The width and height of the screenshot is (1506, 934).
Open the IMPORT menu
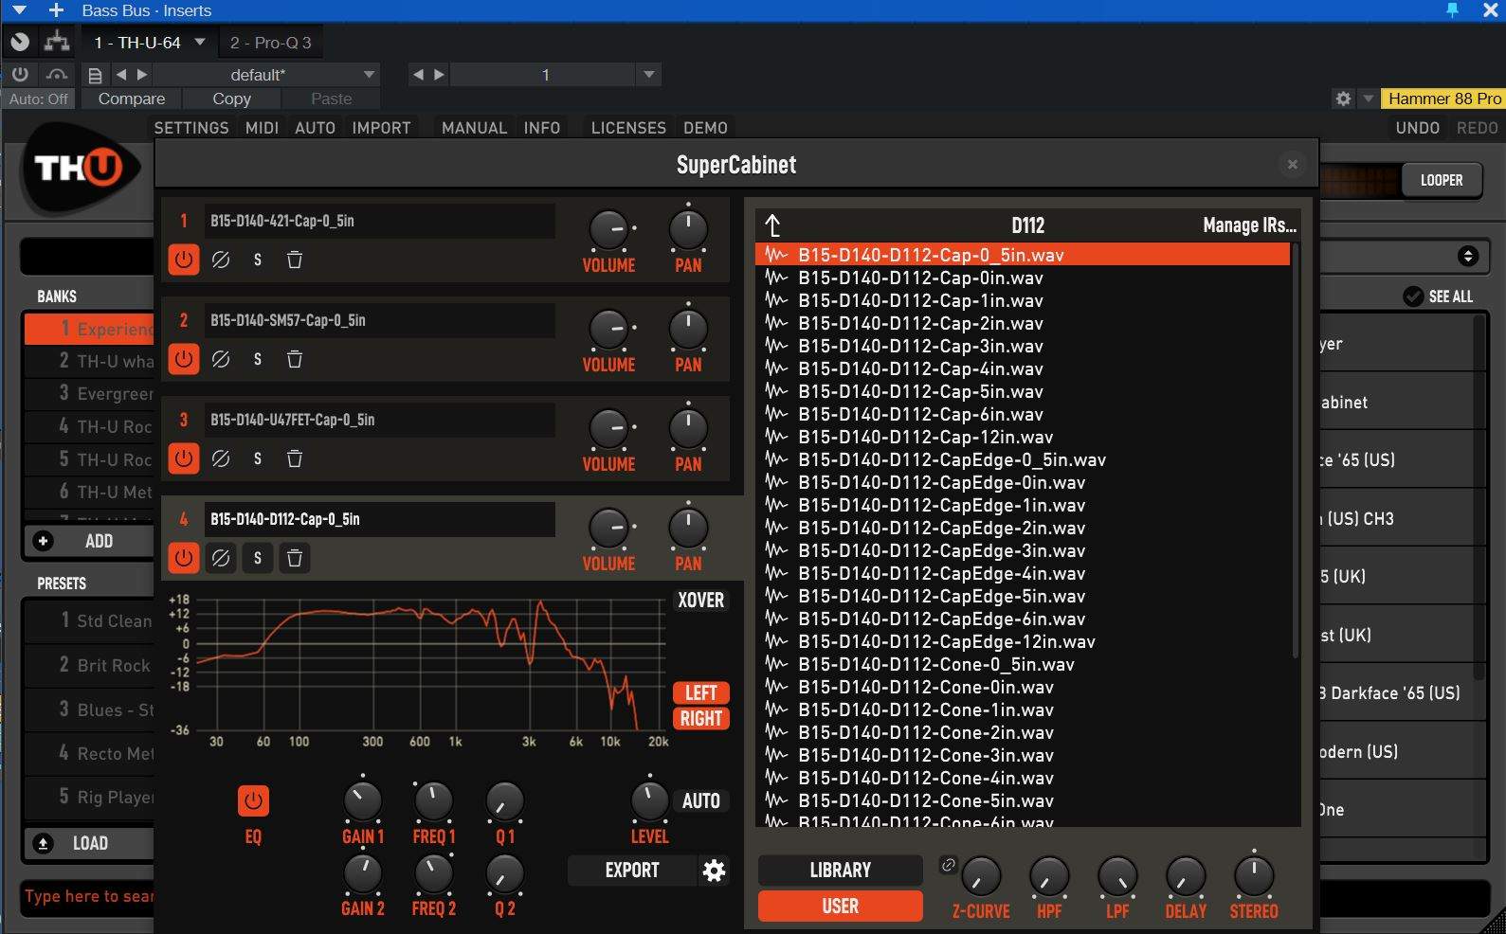(381, 128)
